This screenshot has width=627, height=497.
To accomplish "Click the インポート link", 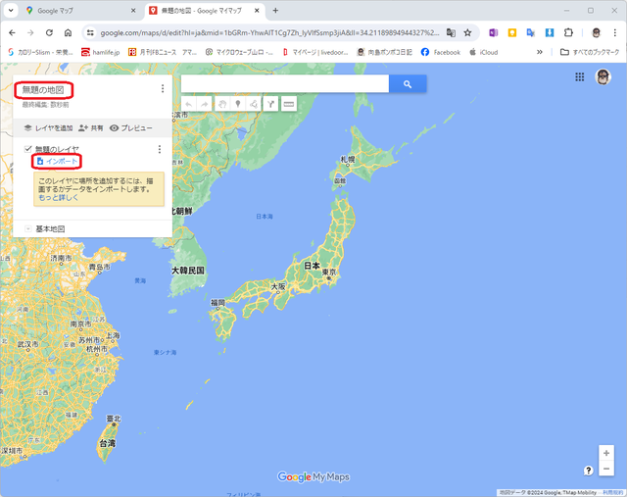I will click(x=57, y=162).
